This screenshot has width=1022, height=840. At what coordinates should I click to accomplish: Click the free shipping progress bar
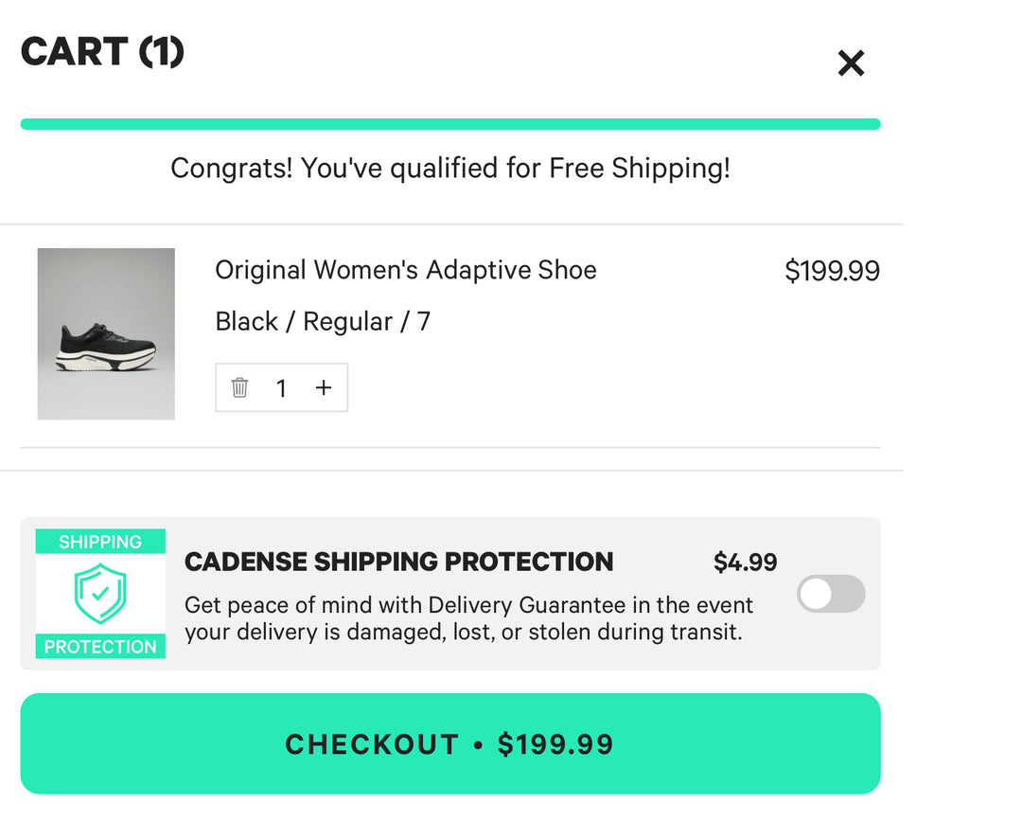click(x=450, y=122)
